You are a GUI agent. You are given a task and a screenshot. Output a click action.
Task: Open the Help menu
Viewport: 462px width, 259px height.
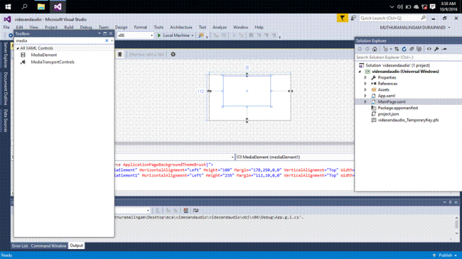[x=259, y=27]
